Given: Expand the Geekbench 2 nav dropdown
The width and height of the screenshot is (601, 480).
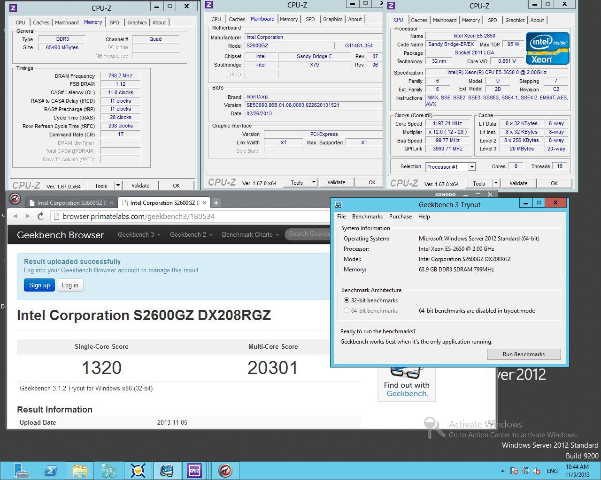Looking at the screenshot, I should (191, 234).
